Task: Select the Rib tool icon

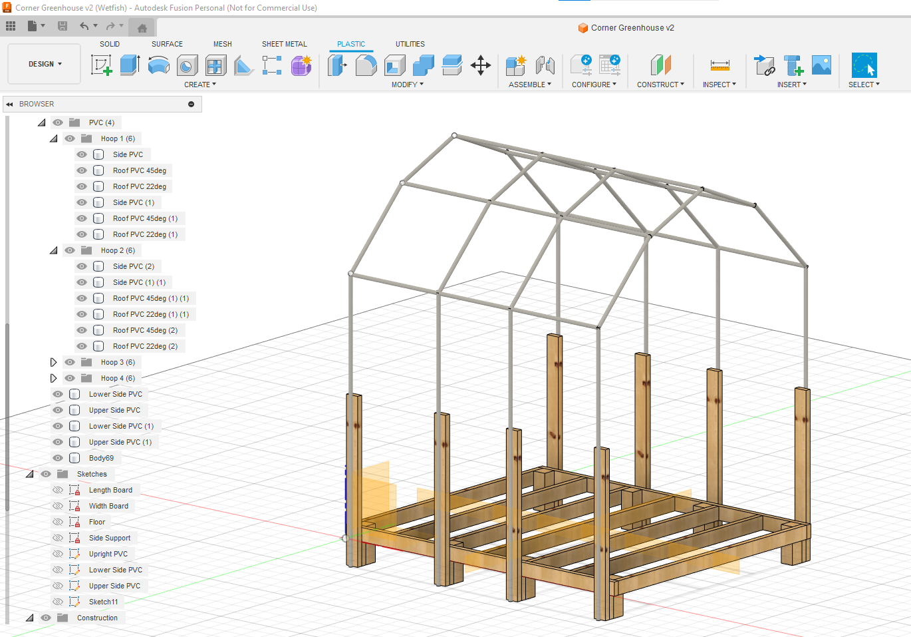Action: point(244,65)
